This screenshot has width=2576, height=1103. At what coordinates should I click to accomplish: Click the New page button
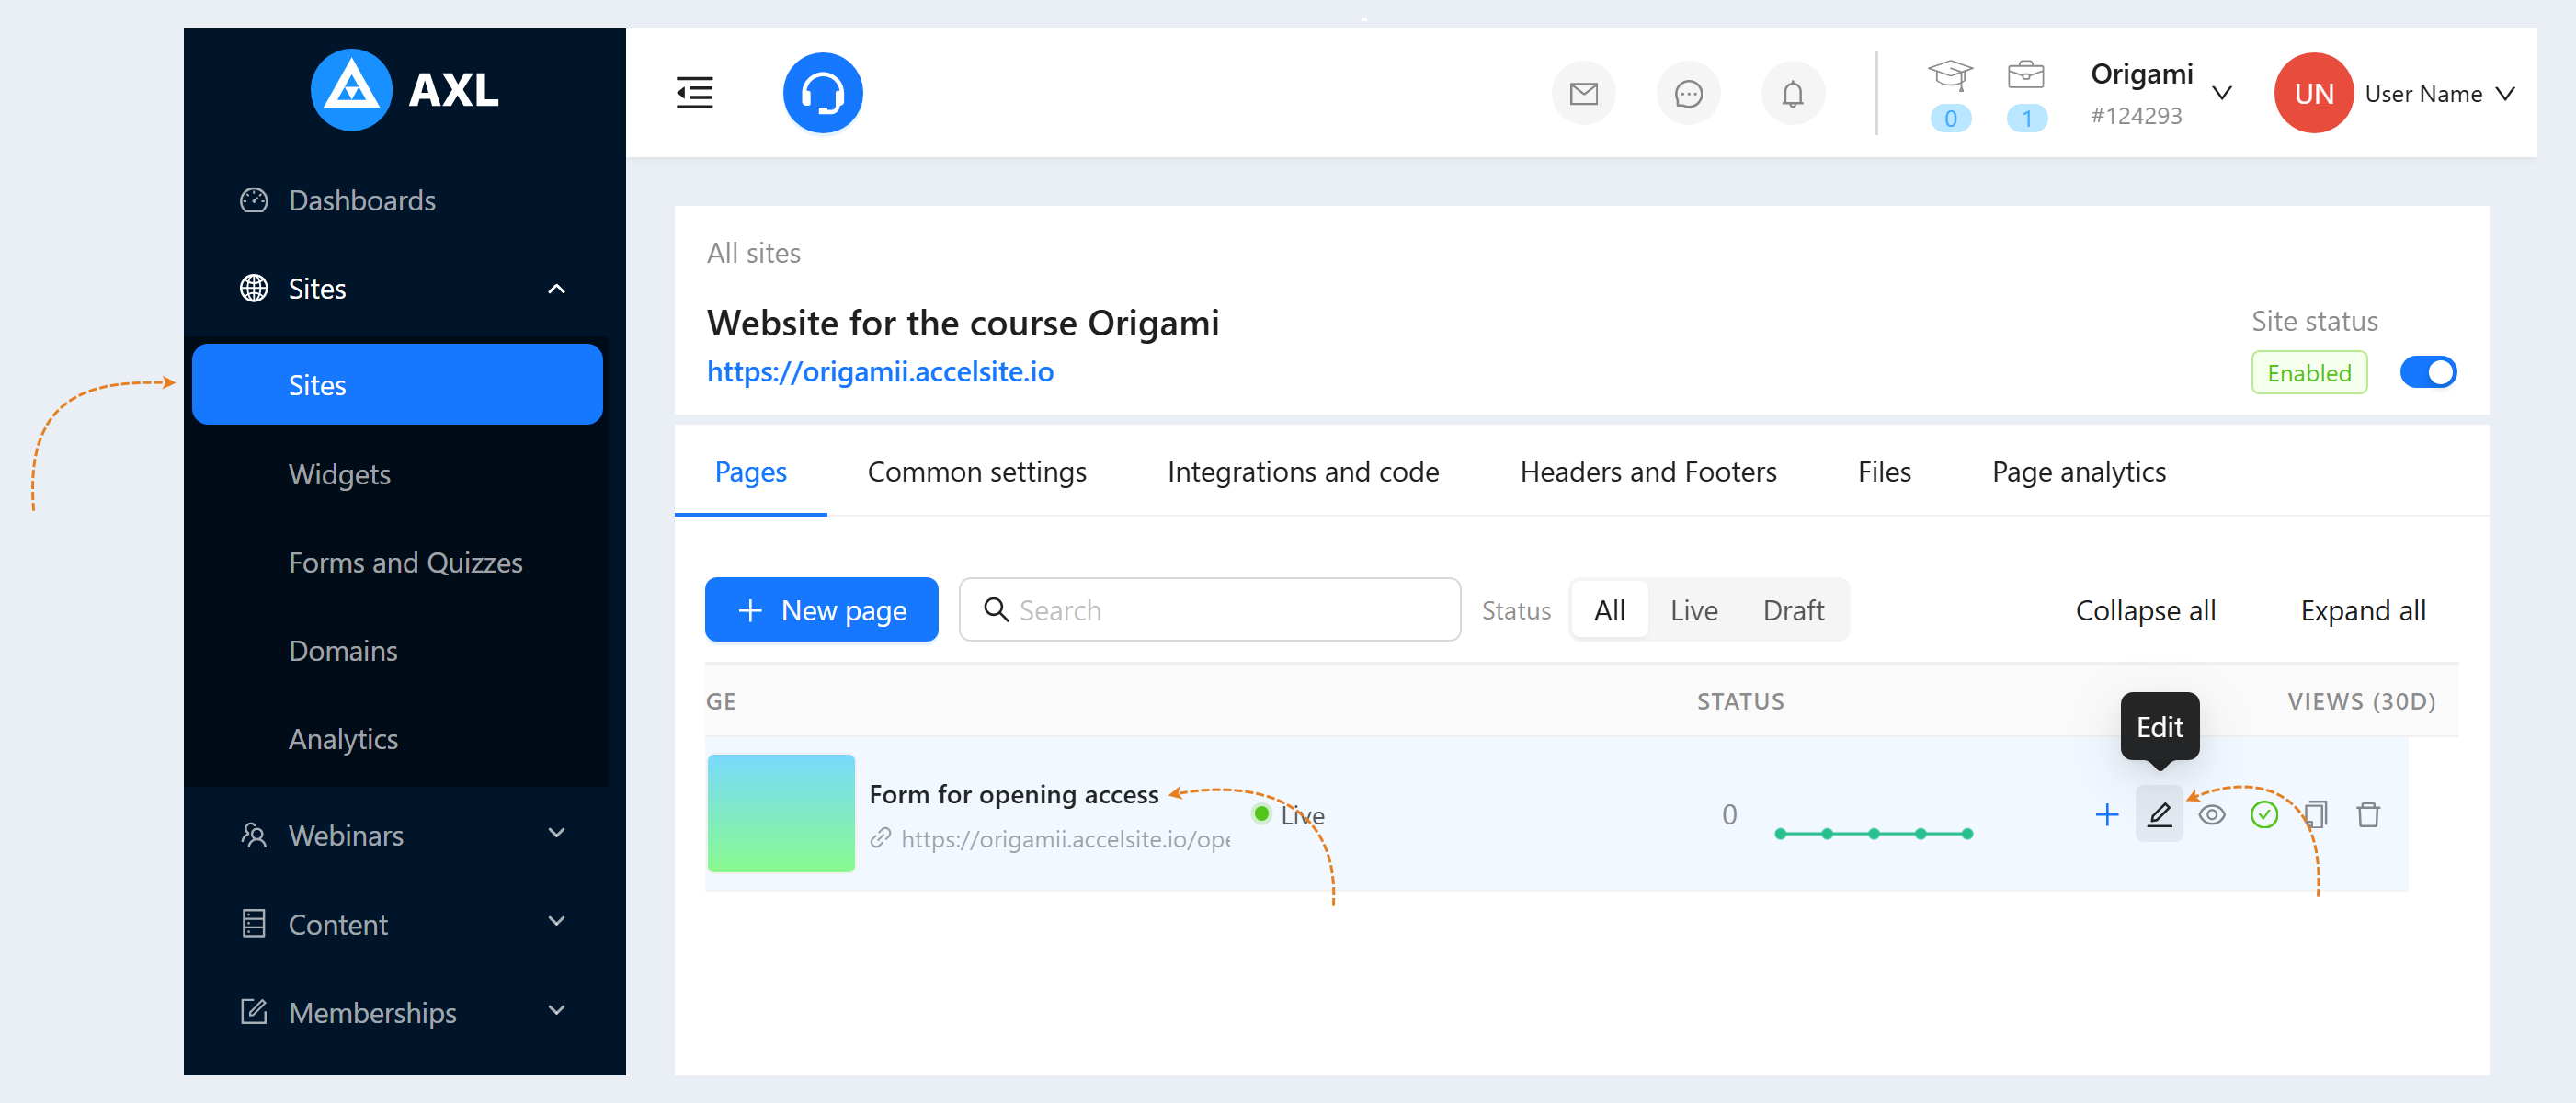coord(821,609)
